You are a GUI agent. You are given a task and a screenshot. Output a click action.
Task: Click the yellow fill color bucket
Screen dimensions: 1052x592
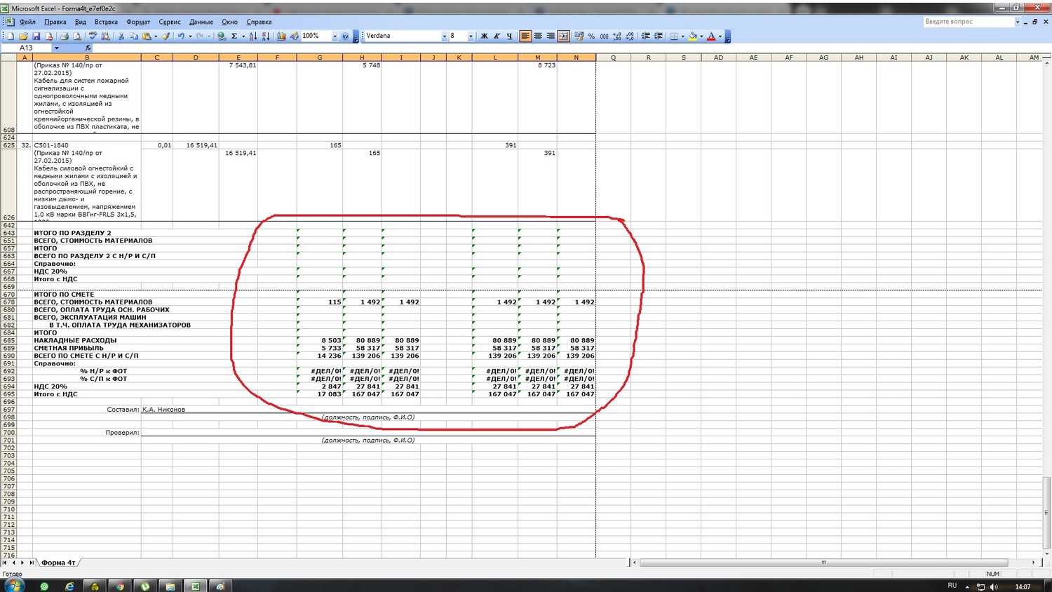692,36
